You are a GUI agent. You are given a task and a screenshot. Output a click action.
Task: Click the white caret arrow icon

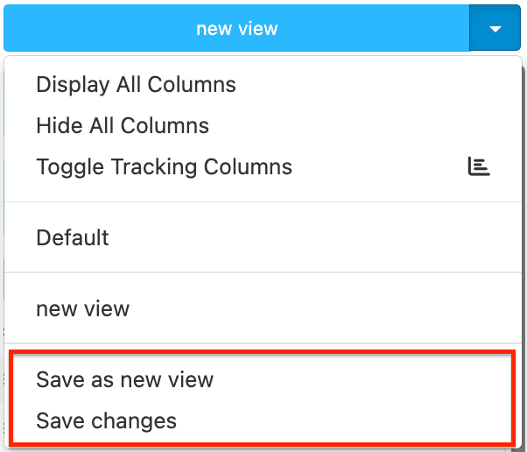click(495, 29)
